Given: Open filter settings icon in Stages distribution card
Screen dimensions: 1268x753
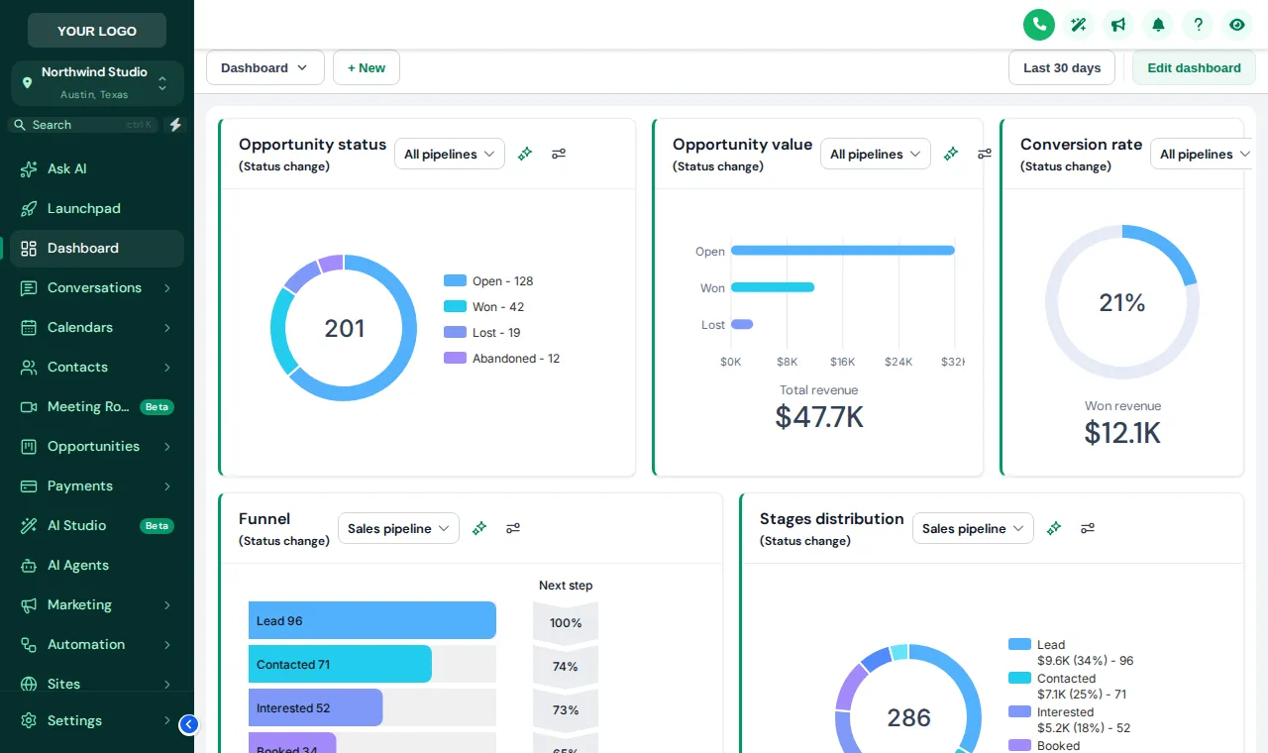Looking at the screenshot, I should click(x=1088, y=528).
